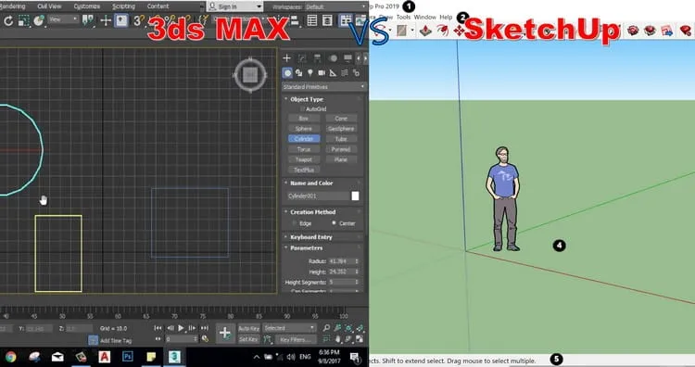695x367 pixels.
Task: Click SketchUp Move tool icon
Action: [460, 31]
